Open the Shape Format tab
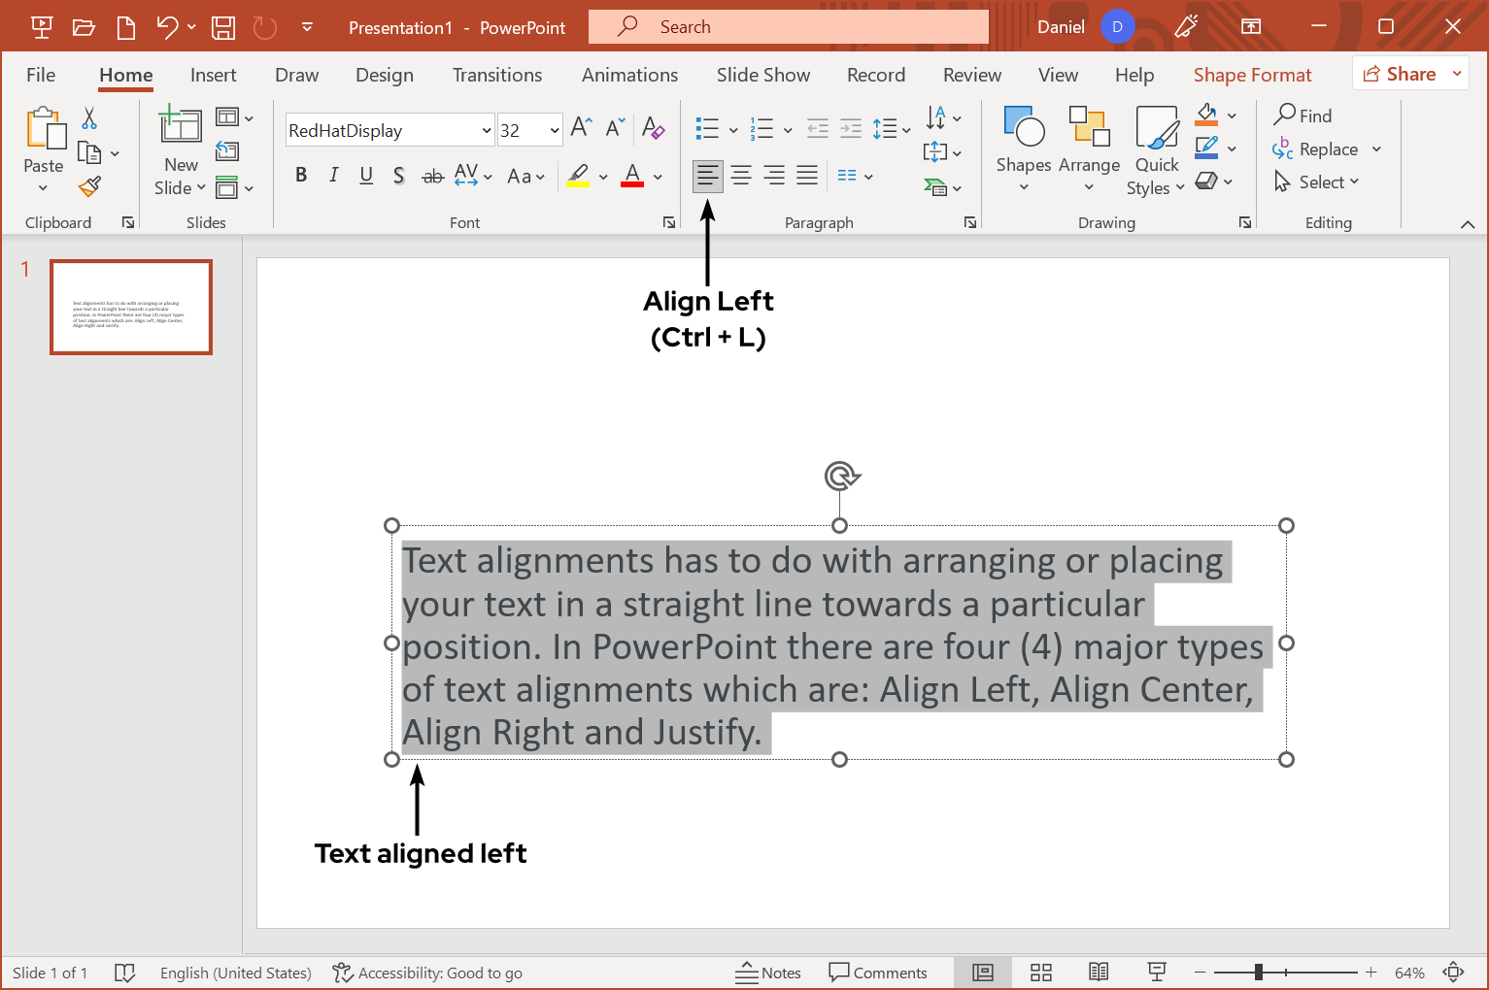This screenshot has width=1489, height=990. [x=1252, y=76]
